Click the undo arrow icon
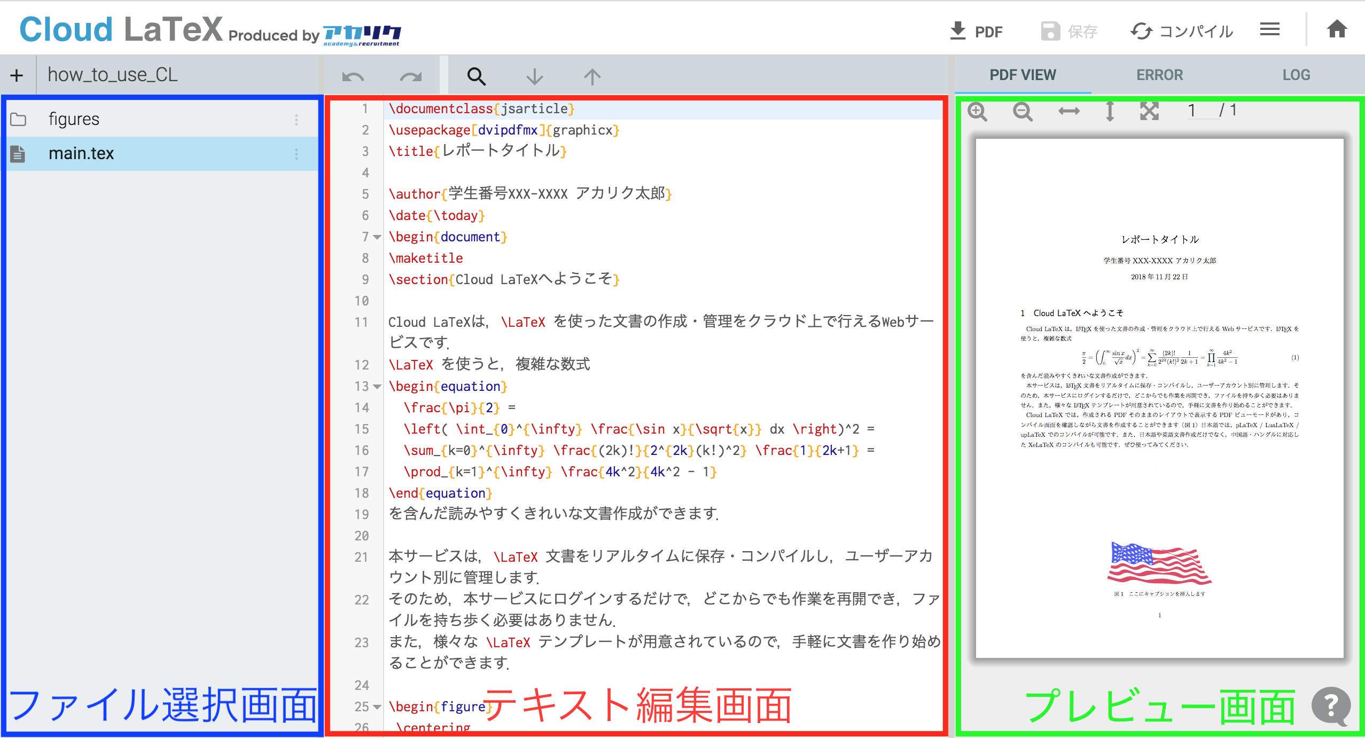The width and height of the screenshot is (1365, 738). (x=353, y=77)
